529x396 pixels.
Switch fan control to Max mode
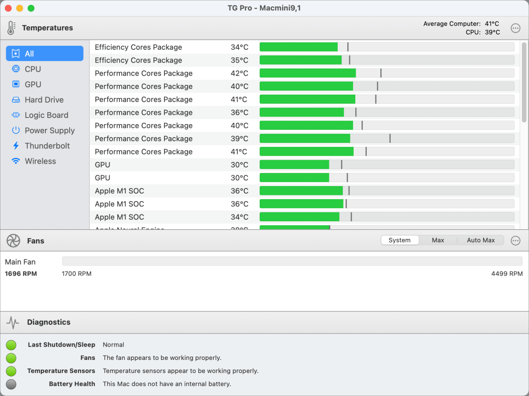[x=438, y=240]
